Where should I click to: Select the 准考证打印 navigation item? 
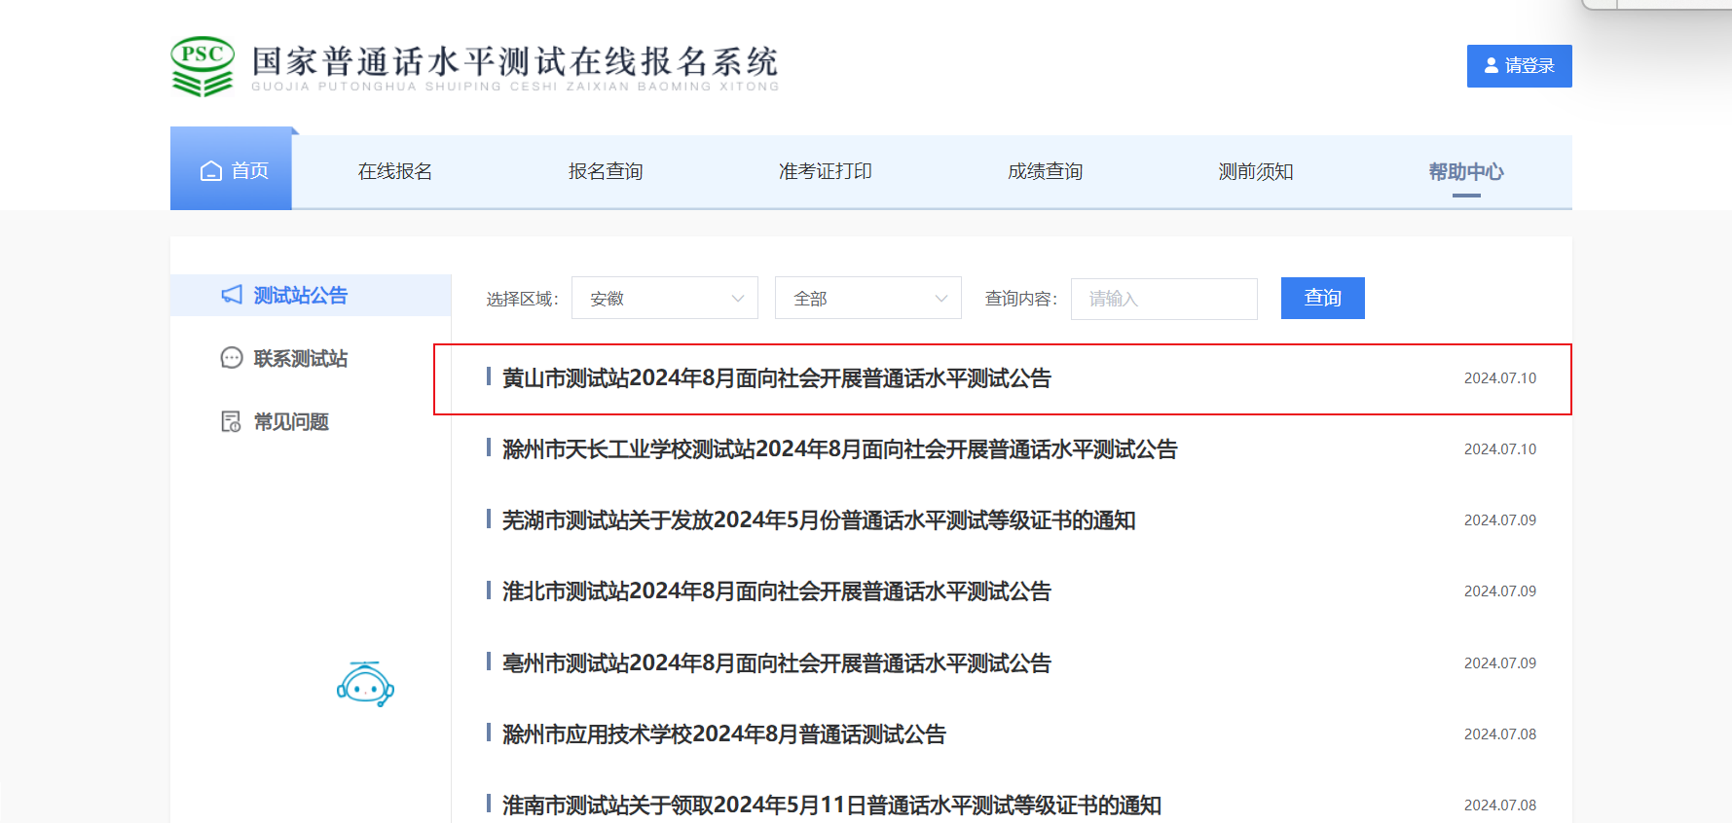tap(825, 171)
